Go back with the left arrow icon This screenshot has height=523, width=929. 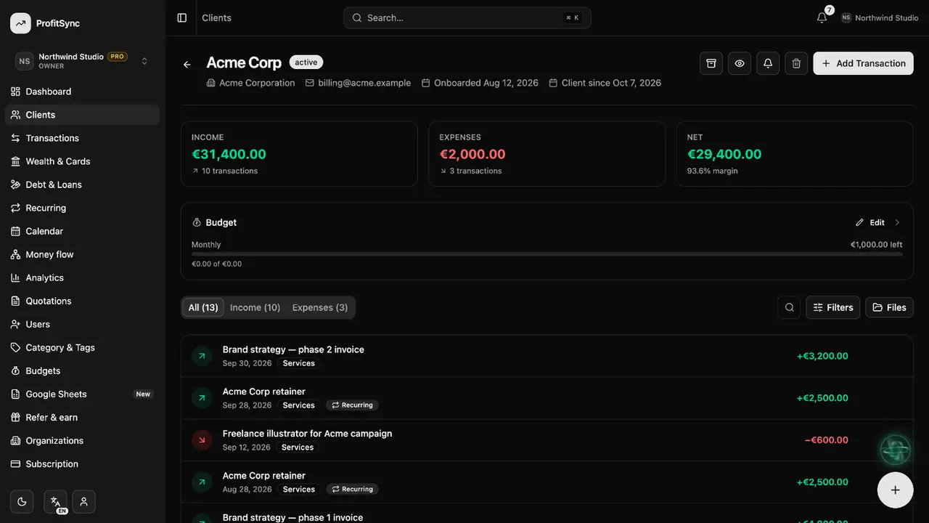point(187,65)
